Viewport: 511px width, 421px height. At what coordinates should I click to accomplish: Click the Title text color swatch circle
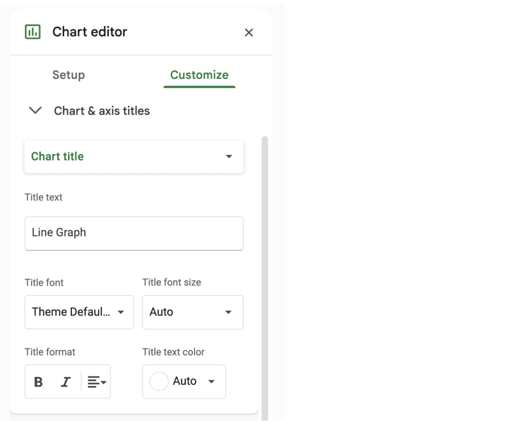click(158, 381)
